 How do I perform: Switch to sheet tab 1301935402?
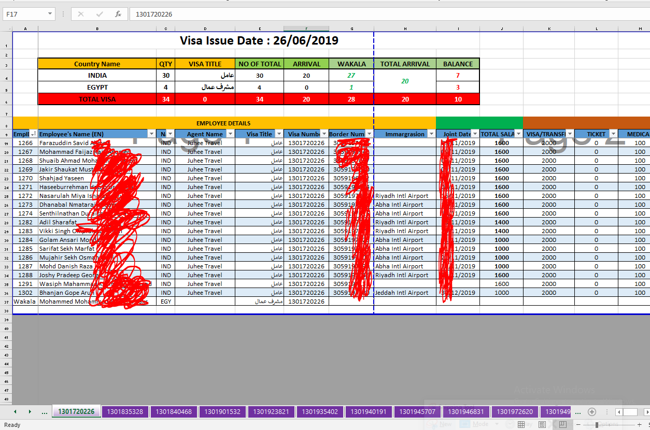tap(320, 412)
